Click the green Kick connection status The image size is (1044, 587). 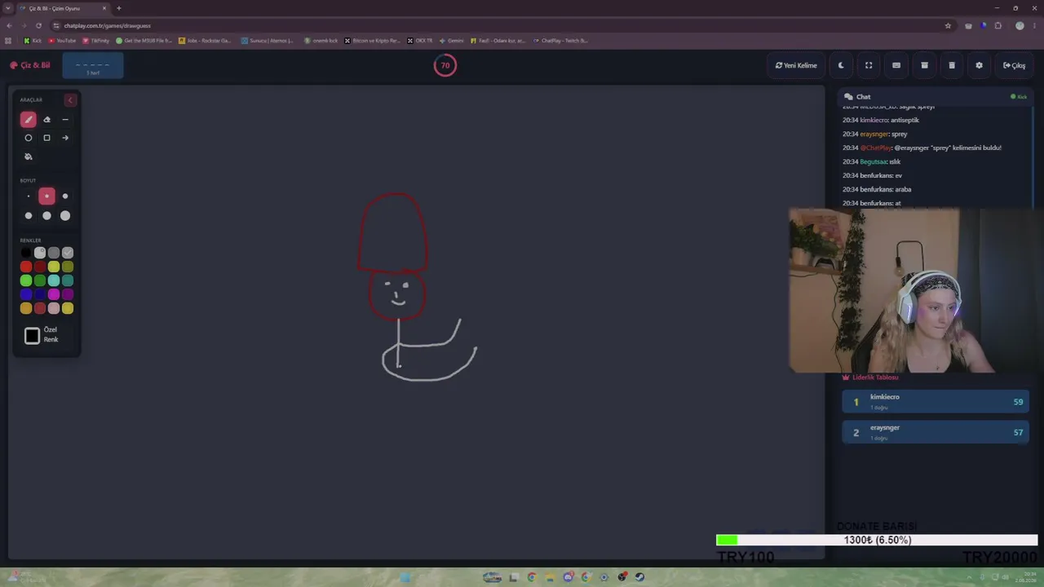point(1019,97)
